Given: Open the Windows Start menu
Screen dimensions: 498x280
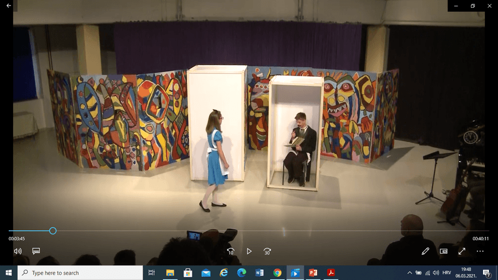Looking at the screenshot, I should [8, 273].
